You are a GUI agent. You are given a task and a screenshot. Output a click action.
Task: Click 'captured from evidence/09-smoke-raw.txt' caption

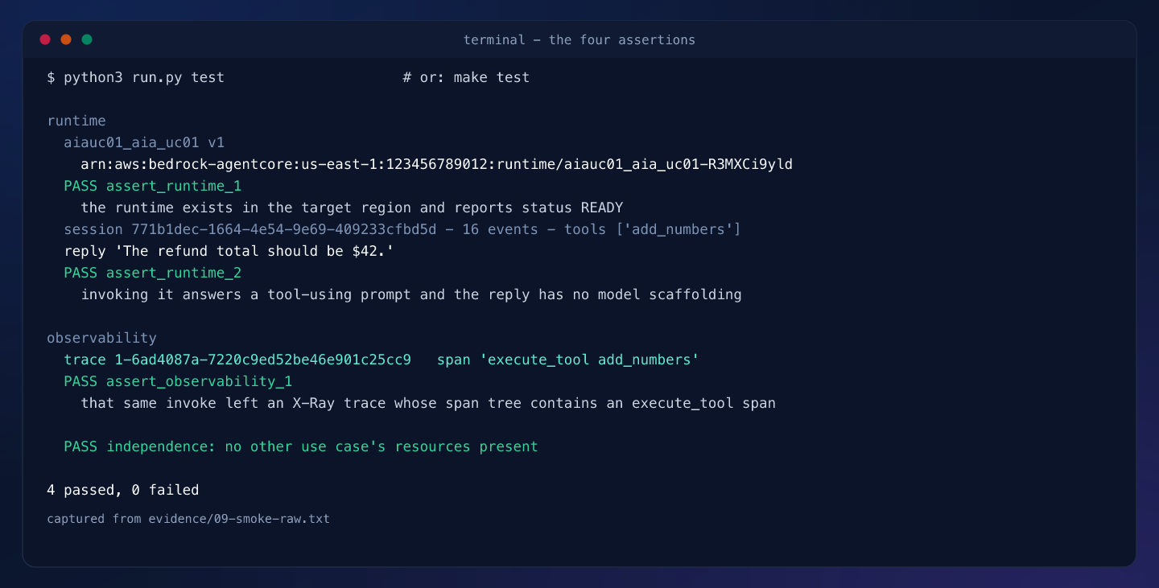tap(188, 519)
